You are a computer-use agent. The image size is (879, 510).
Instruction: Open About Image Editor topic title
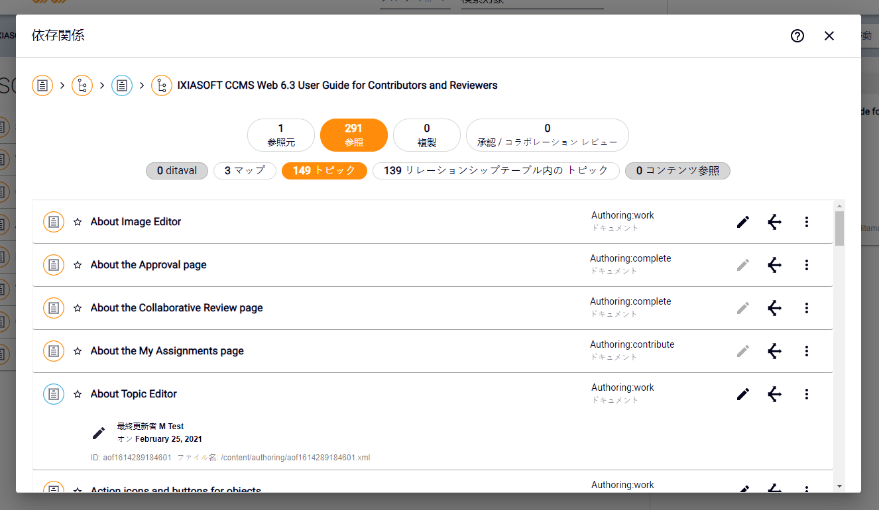[x=136, y=222]
